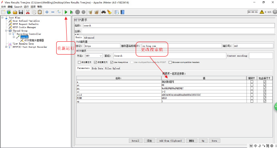Click Add from Clipboard button
277x148 pixels.
pyautogui.click(x=171, y=141)
